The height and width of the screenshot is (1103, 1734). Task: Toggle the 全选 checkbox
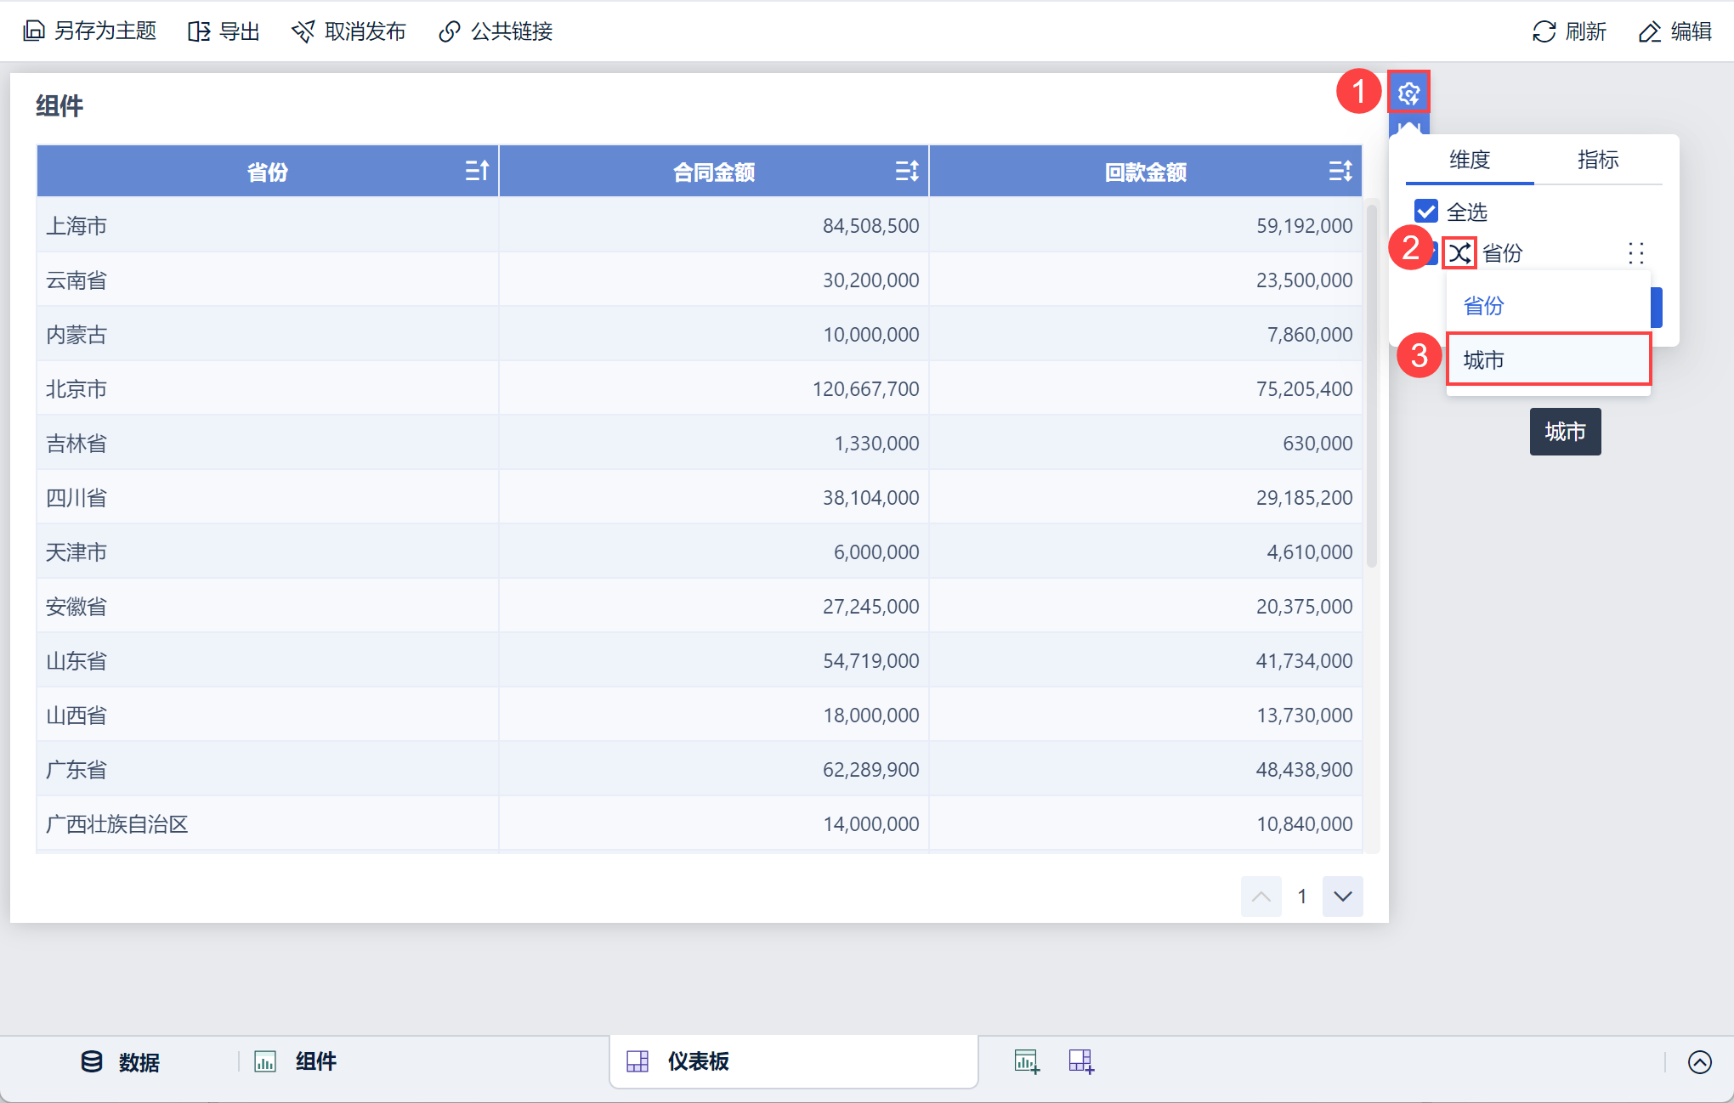[1425, 211]
